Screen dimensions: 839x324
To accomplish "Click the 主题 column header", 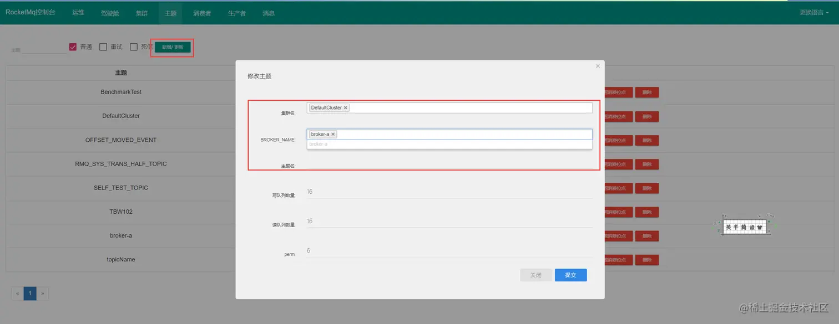I will coord(121,73).
